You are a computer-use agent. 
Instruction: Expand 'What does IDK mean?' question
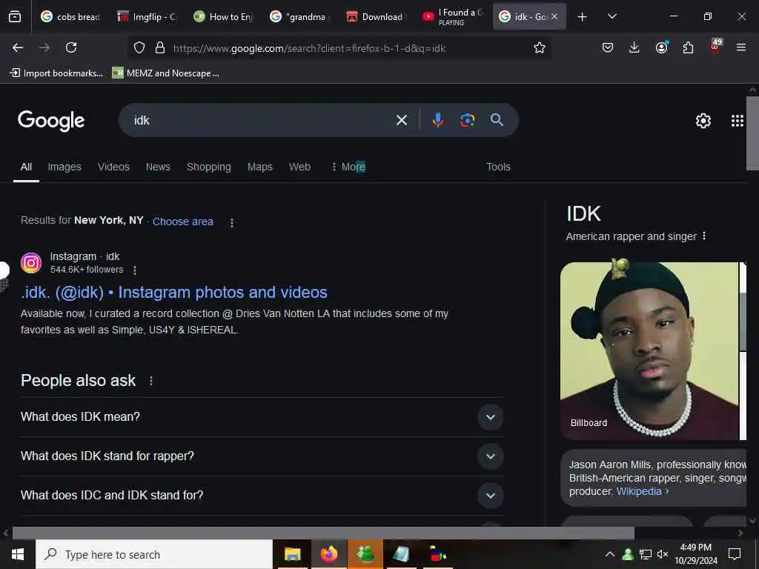click(262, 417)
